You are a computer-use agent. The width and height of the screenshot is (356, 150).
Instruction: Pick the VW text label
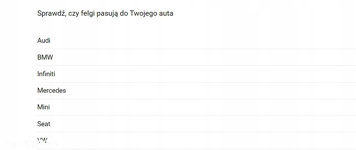point(42,140)
